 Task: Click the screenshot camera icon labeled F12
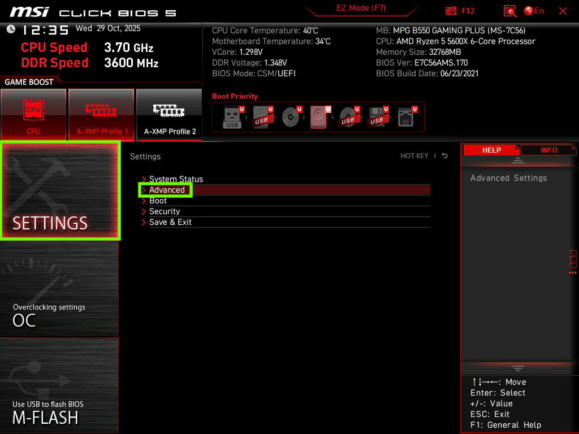[452, 10]
